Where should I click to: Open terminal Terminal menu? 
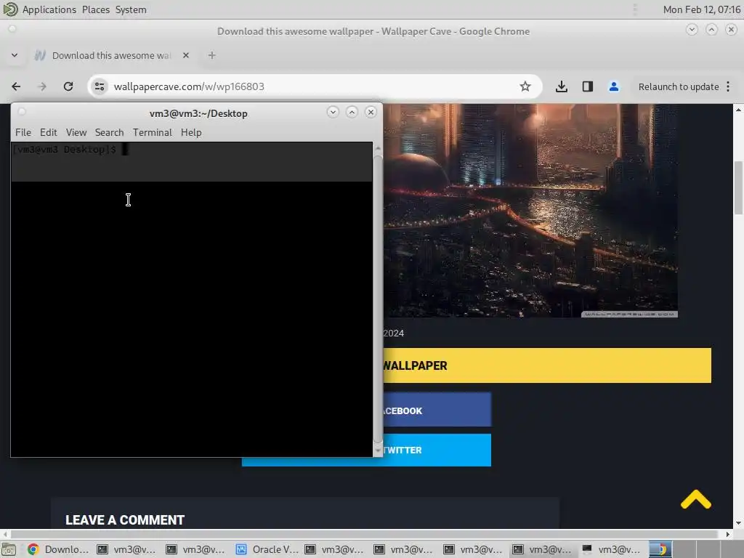(153, 132)
